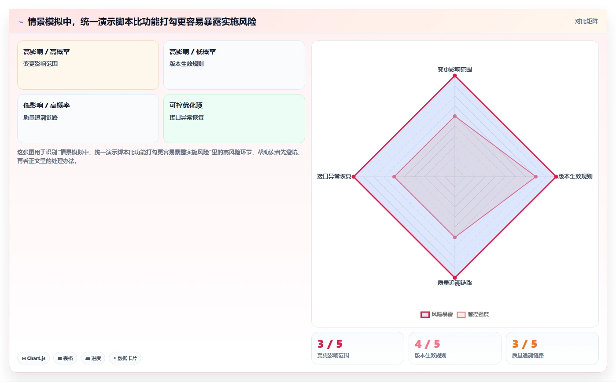The height and width of the screenshot is (382, 616).
Task: Click the description paragraph starting 这张图用于识别
Action: (159, 156)
